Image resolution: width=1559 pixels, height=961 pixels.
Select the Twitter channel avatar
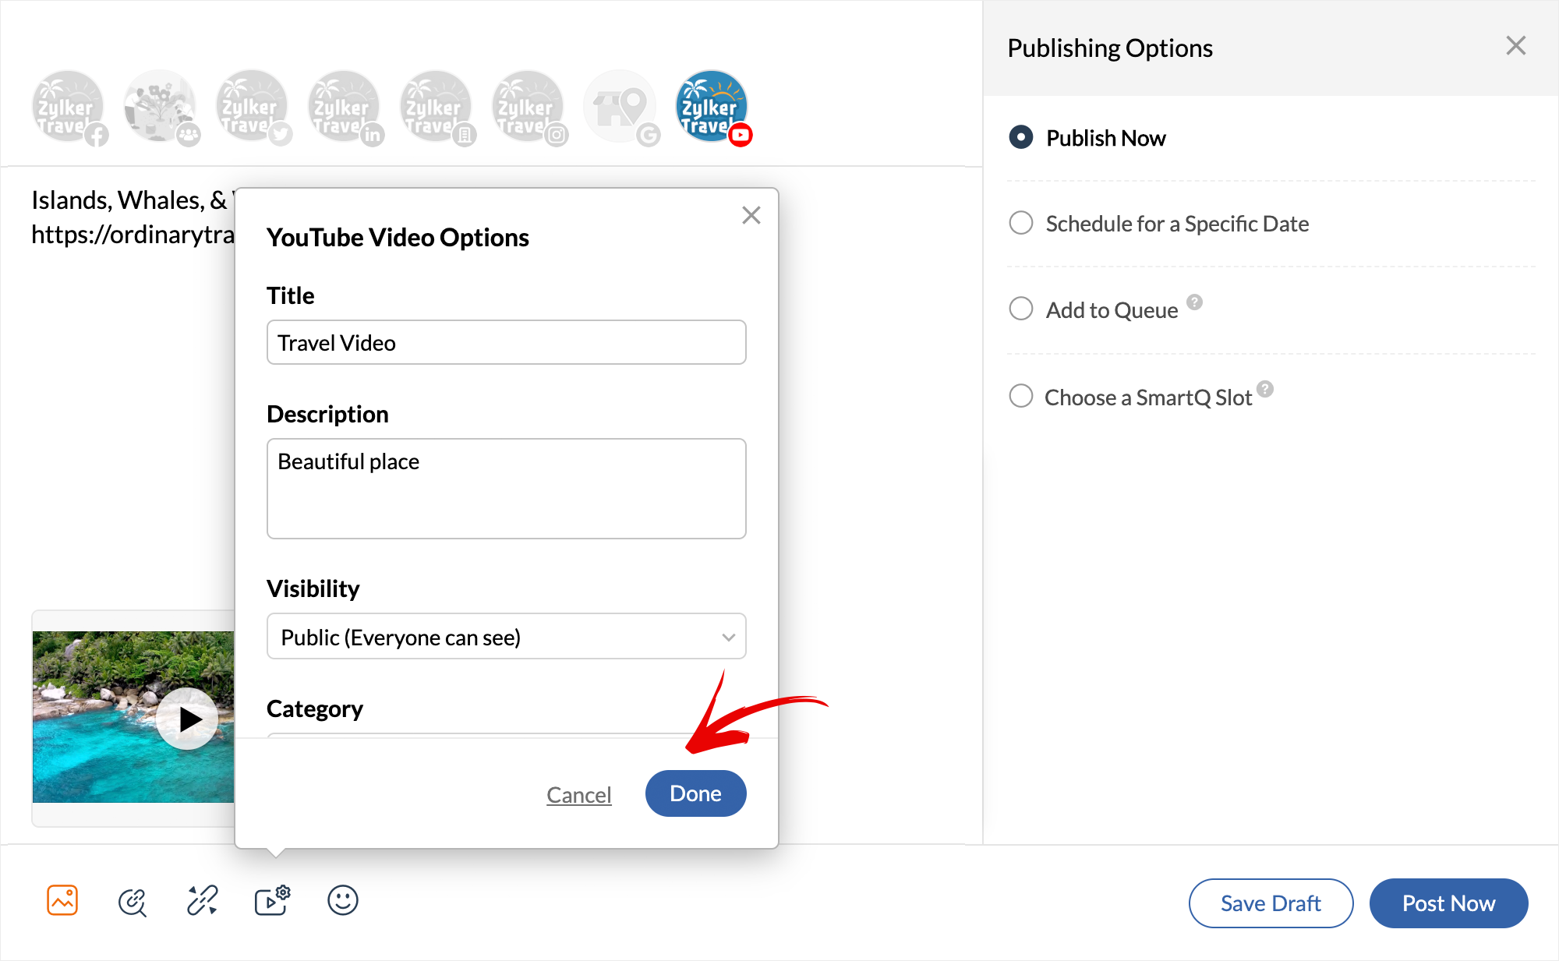(253, 108)
